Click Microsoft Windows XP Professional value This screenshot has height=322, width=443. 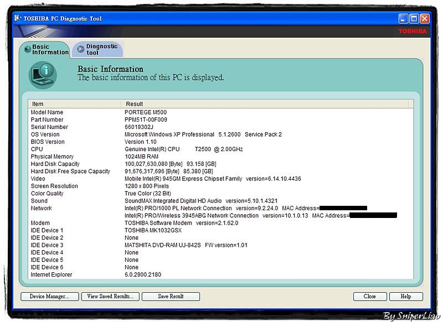click(x=203, y=134)
